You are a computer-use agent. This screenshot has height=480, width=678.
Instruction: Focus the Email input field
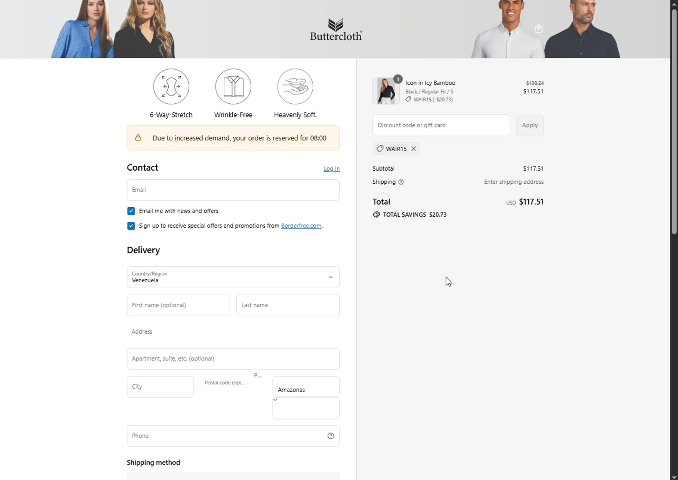233,190
